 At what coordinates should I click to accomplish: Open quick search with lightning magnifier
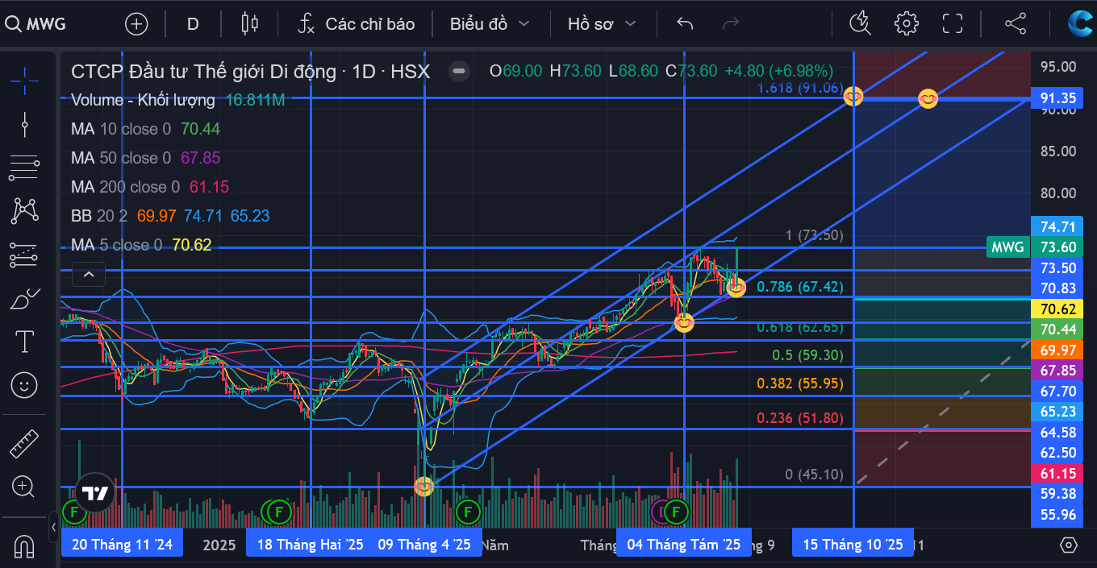[x=861, y=23]
